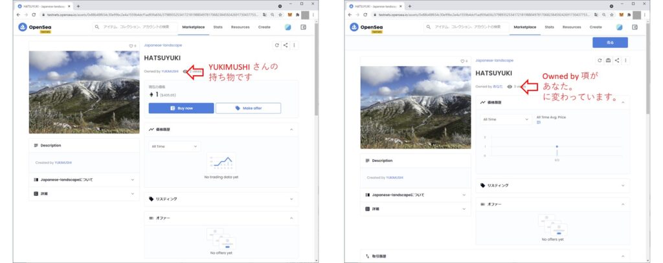The width and height of the screenshot is (663, 263).
Task: Click the OpenSea logo in the left window
Action: (35, 27)
